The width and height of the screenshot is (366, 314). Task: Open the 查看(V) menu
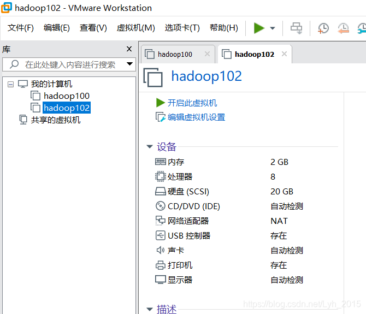[93, 28]
